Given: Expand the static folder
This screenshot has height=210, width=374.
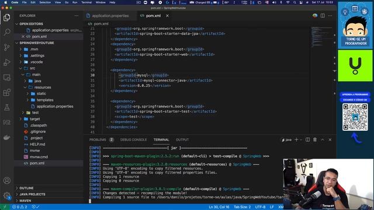Looking at the screenshot, I should 27,94.
